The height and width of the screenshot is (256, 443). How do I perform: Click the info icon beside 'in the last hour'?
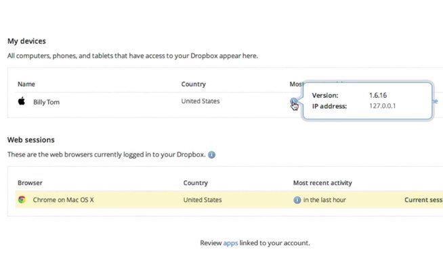[x=297, y=200]
